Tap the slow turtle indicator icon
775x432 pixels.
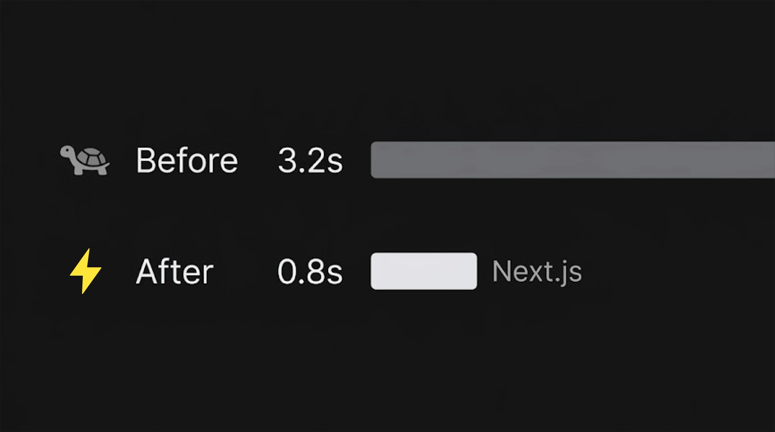point(85,160)
